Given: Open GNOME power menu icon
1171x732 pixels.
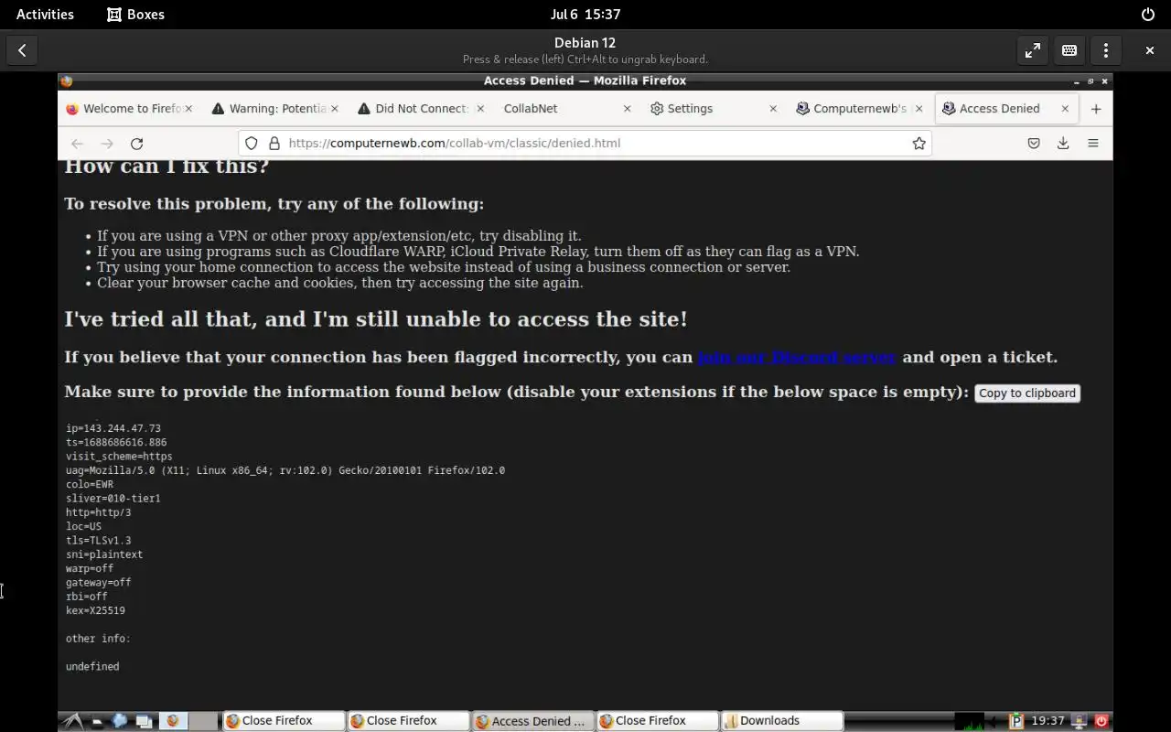Looking at the screenshot, I should coord(1148,15).
